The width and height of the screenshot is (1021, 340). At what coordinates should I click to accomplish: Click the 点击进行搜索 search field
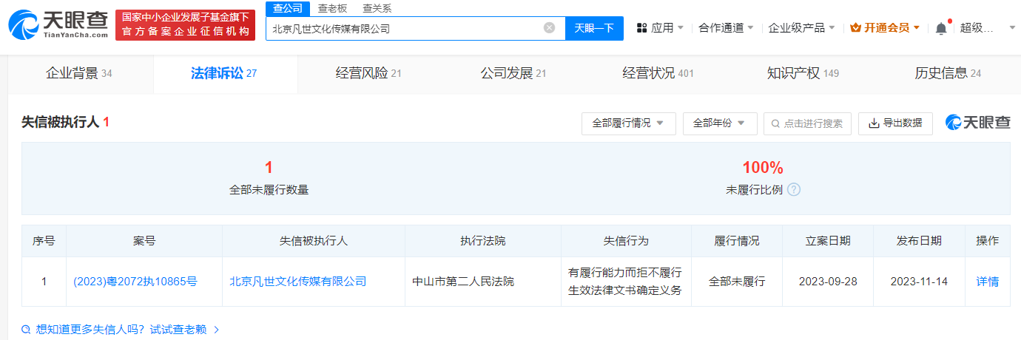tap(807, 123)
